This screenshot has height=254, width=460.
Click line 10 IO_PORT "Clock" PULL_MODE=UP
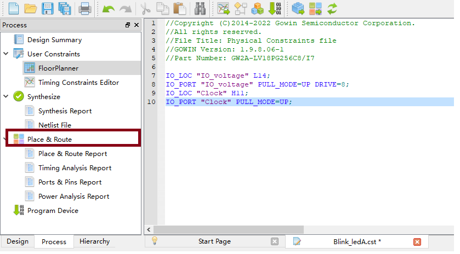pyautogui.click(x=229, y=102)
